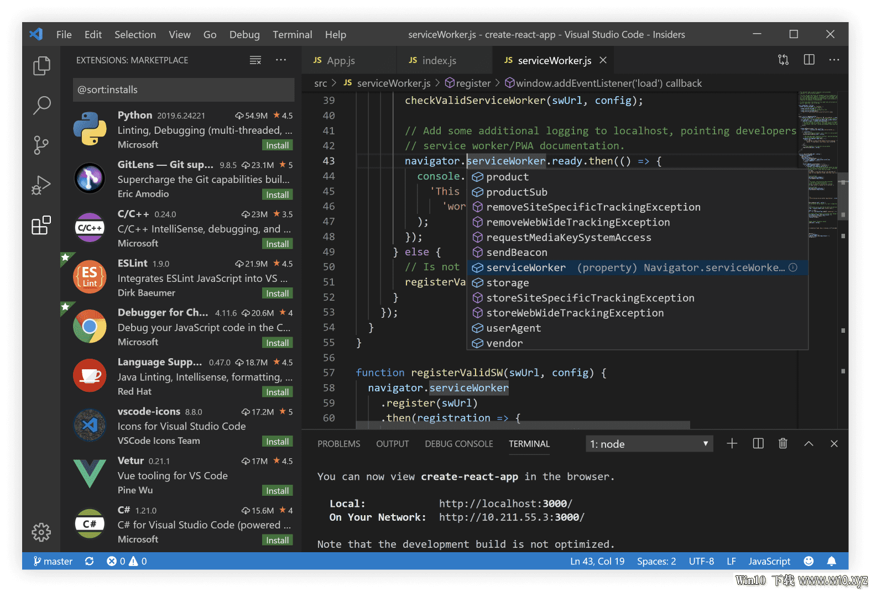Open the Debug view in activity bar
Viewport: 871px width, 592px height.
click(x=41, y=186)
